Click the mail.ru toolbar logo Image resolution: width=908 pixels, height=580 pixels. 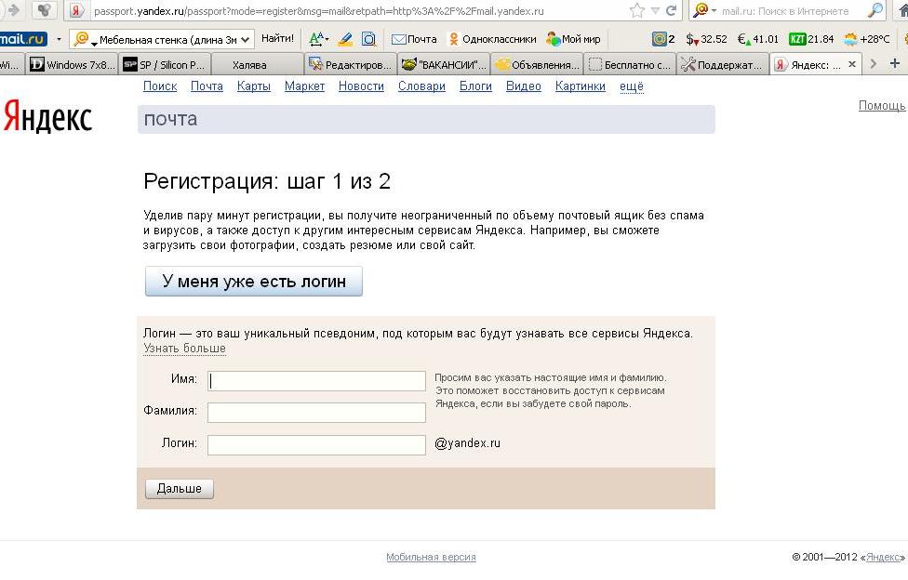(23, 39)
